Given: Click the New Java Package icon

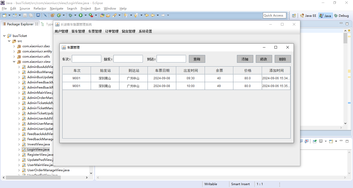Looking at the screenshot, I should pyautogui.click(x=52, y=15).
